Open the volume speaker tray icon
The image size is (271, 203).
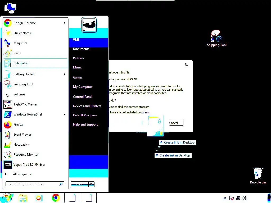(x=244, y=198)
